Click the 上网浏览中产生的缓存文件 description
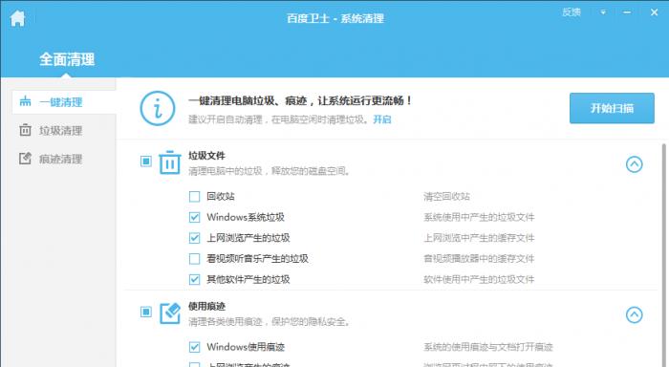 pos(479,238)
